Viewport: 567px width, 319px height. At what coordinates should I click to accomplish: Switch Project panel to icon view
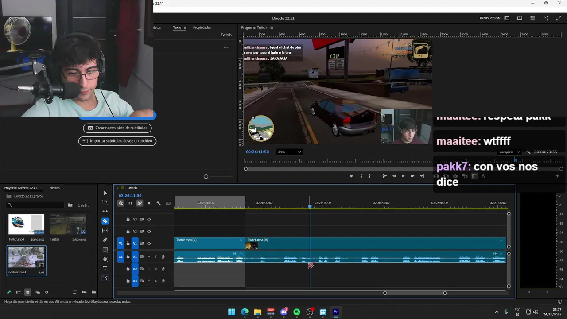pyautogui.click(x=27, y=292)
